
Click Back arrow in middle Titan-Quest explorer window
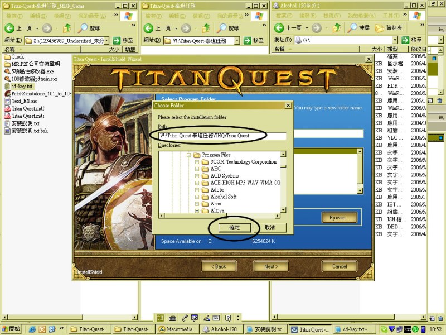pyautogui.click(x=148, y=28)
